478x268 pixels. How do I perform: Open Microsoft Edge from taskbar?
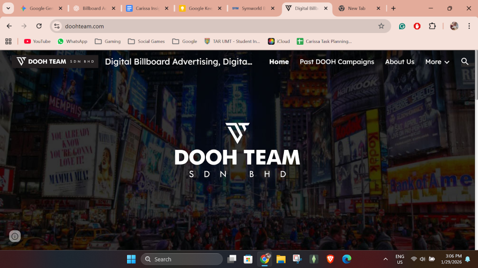pos(347,259)
